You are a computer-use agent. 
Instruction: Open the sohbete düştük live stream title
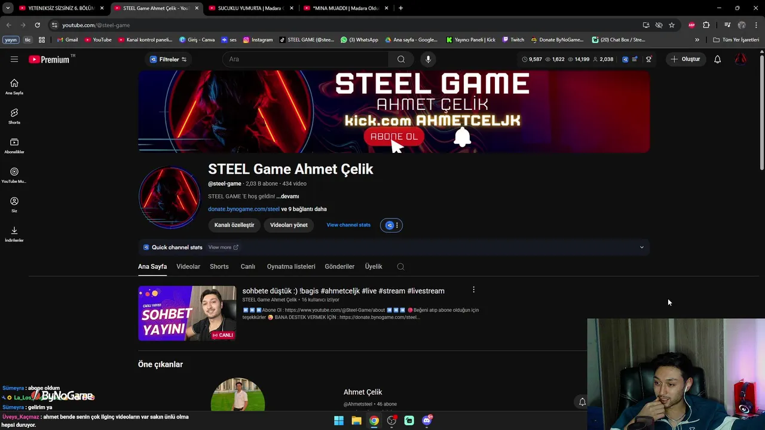click(343, 291)
